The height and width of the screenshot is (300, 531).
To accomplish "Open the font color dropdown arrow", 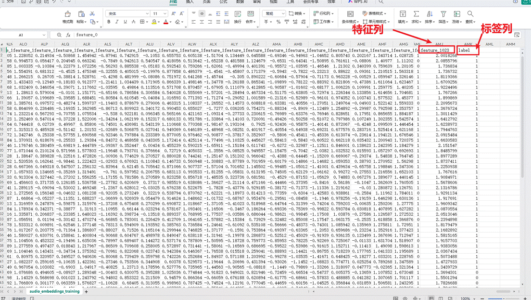I will (x=170, y=22).
